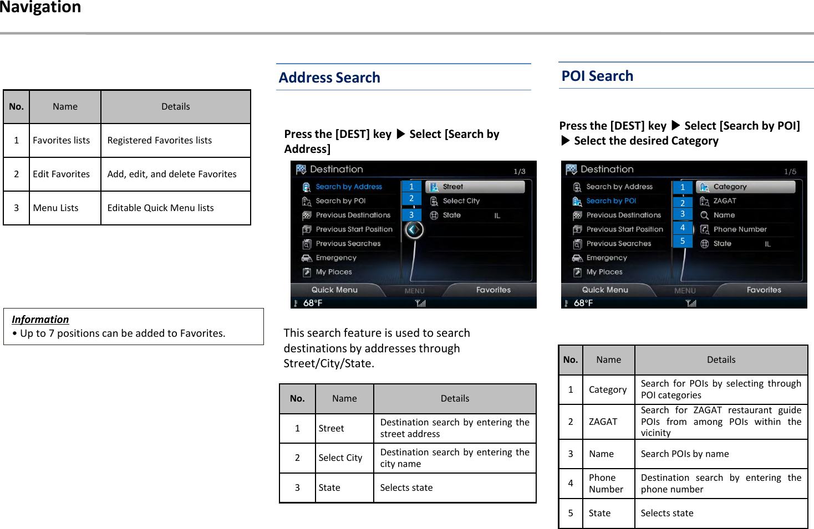Click the 1/5 page indicator in POI Search screen
Viewport: 814px width, 529px height.
pos(790,172)
